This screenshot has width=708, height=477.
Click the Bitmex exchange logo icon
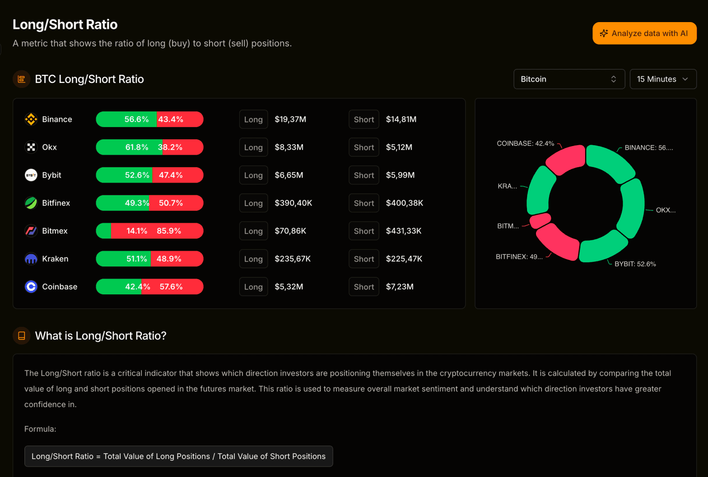point(31,231)
